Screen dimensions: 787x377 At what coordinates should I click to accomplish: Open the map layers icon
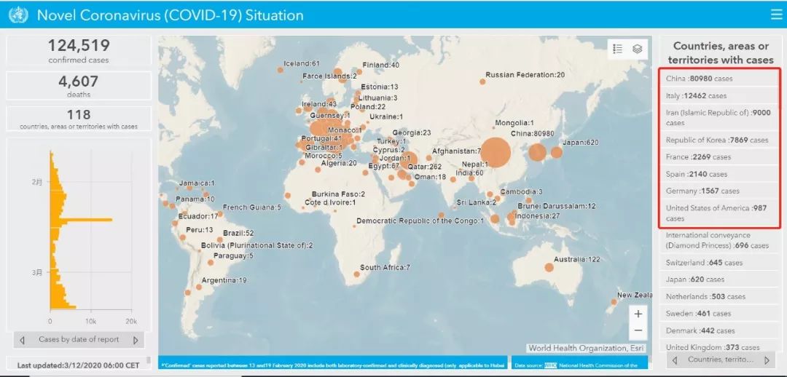coord(638,49)
